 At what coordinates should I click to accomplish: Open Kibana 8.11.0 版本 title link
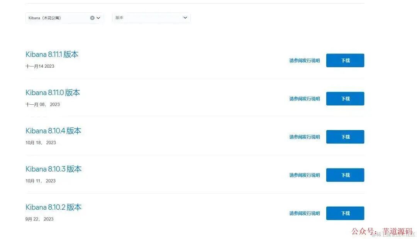(x=53, y=92)
